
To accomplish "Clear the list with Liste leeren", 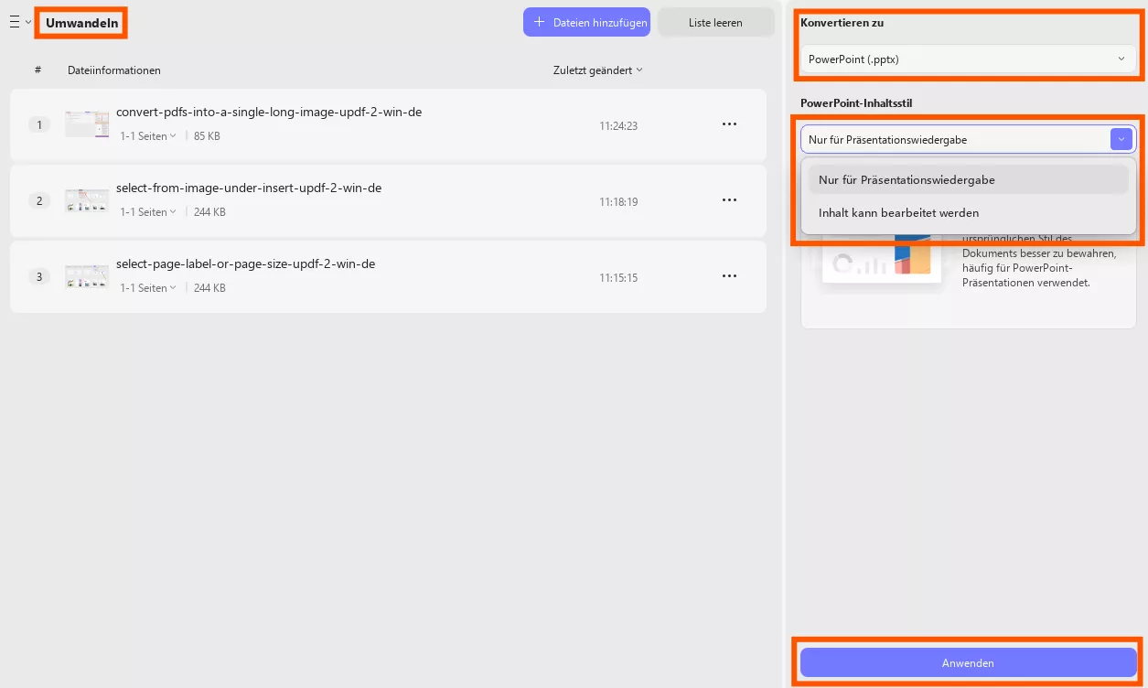I will click(x=715, y=22).
